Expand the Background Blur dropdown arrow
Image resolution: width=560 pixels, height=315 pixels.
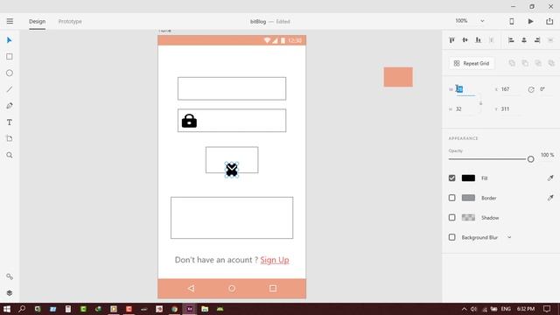click(x=509, y=237)
